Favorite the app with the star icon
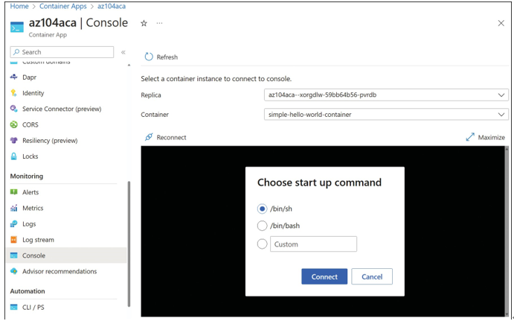Image resolution: width=514 pixels, height=321 pixels. (x=144, y=23)
